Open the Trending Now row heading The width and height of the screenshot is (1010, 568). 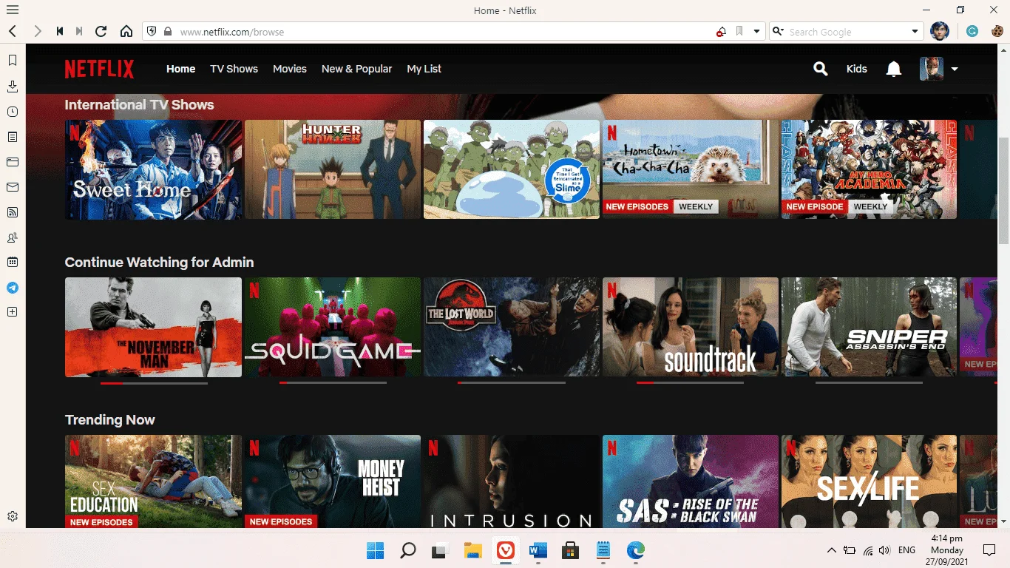[x=110, y=420]
